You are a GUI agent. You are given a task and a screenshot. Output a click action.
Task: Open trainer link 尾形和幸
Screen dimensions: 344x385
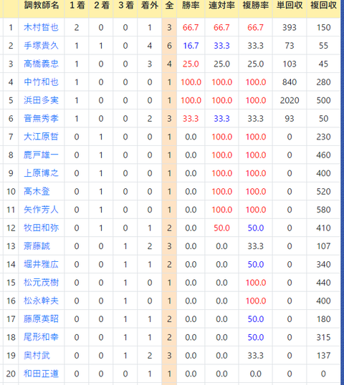click(41, 337)
